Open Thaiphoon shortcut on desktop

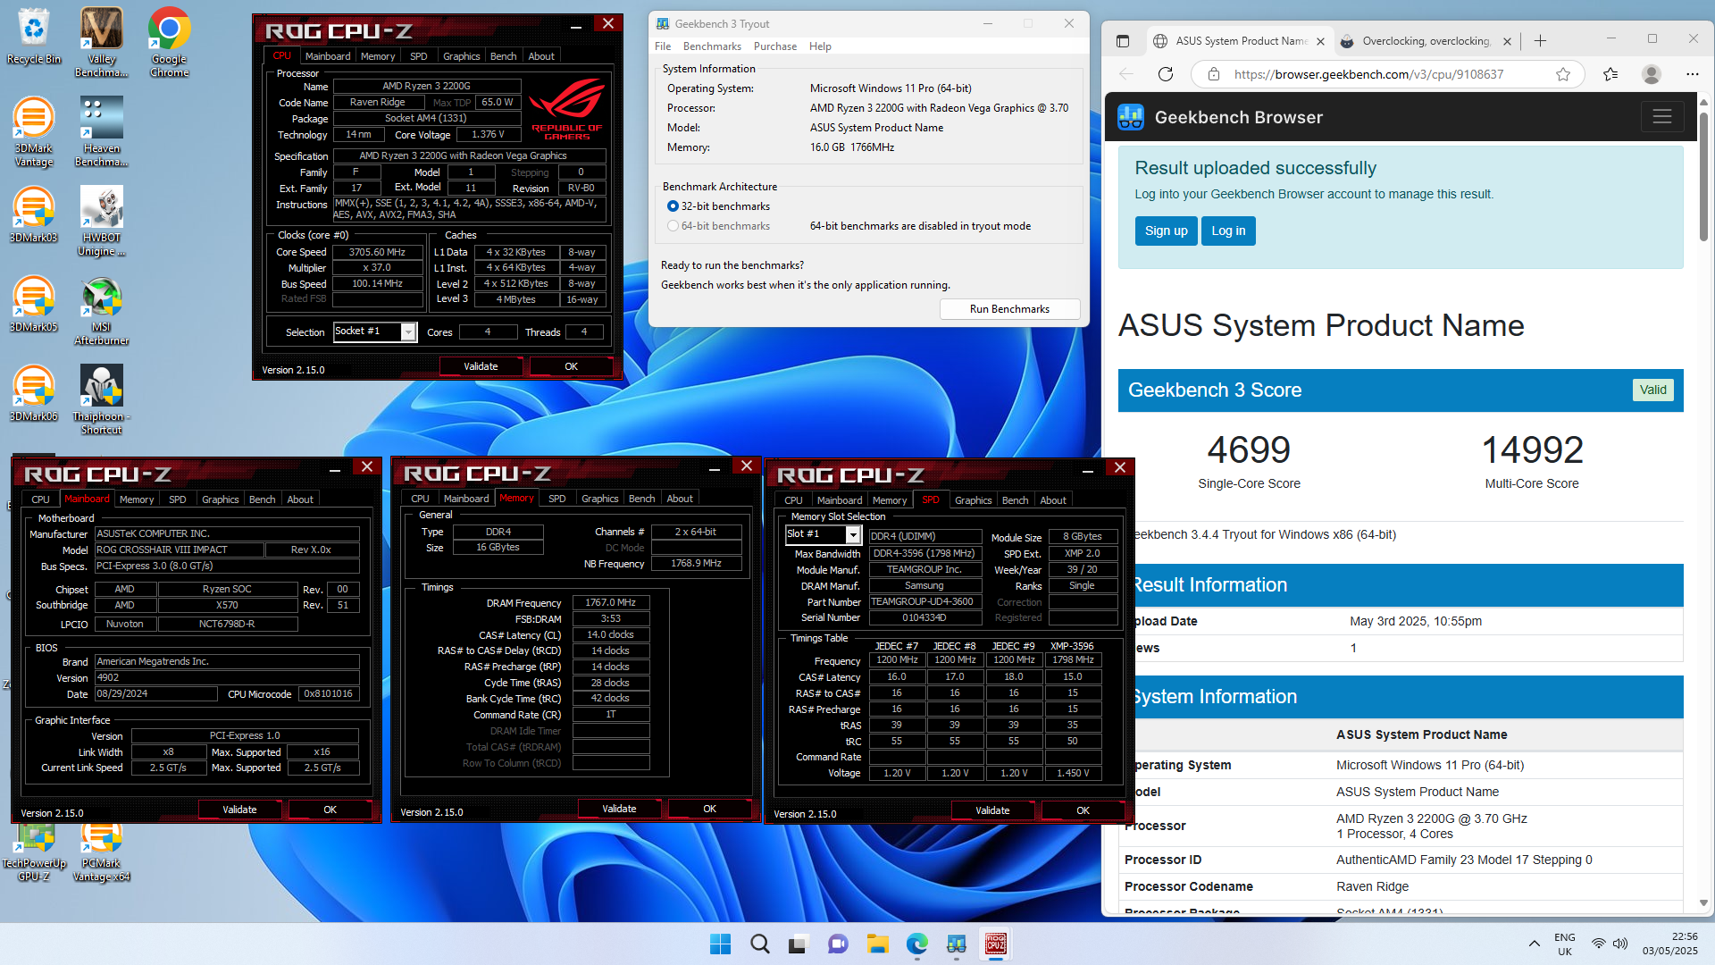(101, 399)
